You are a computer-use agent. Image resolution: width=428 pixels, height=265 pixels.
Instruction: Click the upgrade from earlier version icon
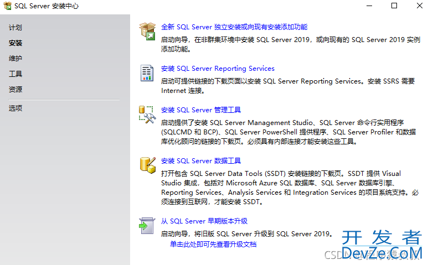click(147, 226)
